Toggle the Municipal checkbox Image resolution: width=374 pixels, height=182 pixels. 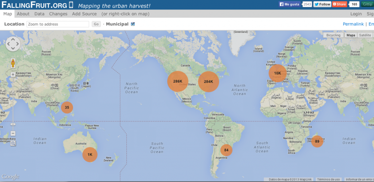click(x=133, y=24)
